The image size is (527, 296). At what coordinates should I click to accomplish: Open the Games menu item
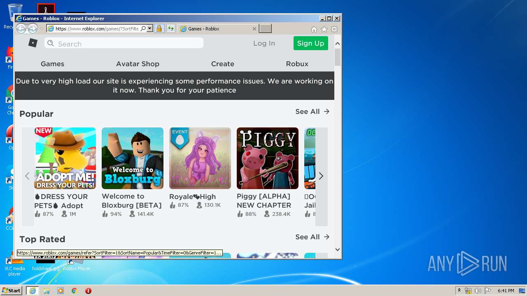tap(52, 64)
